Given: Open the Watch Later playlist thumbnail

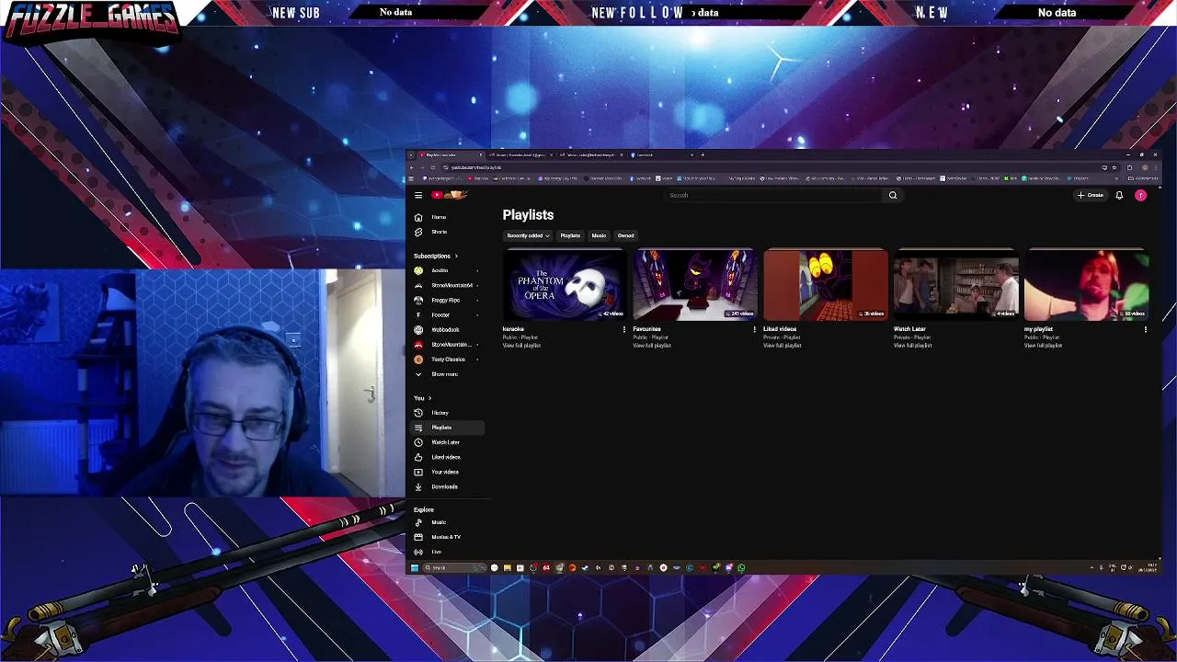Looking at the screenshot, I should click(956, 285).
